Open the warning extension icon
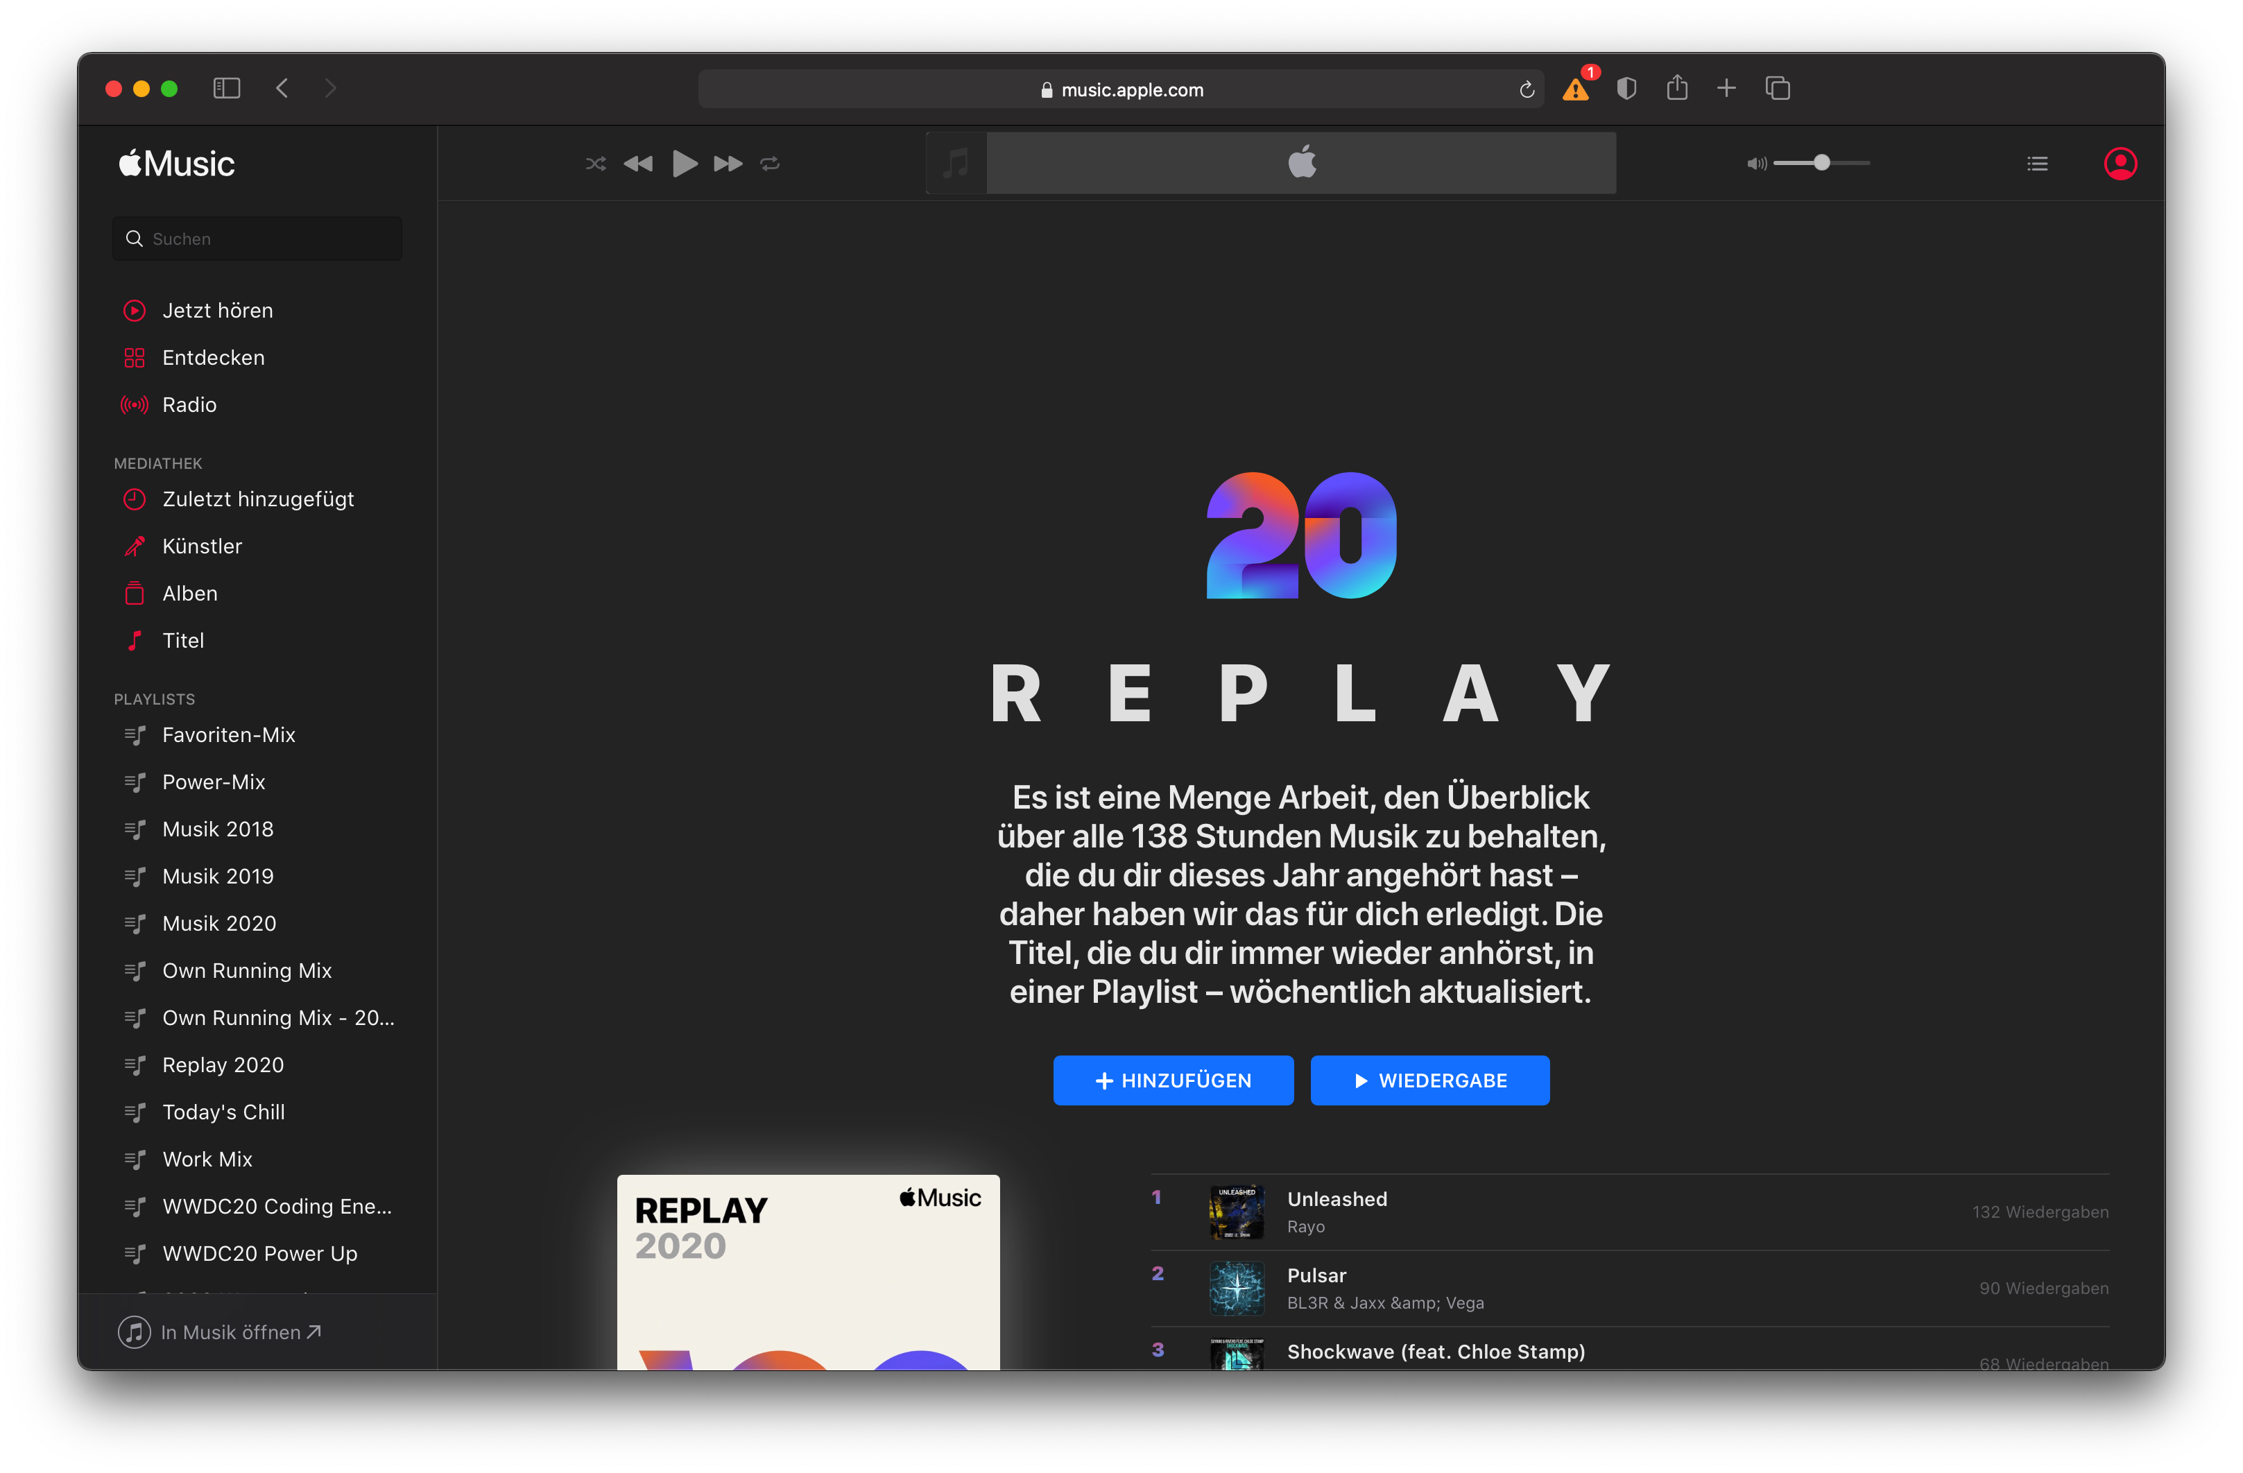2243x1473 pixels. [x=1576, y=89]
